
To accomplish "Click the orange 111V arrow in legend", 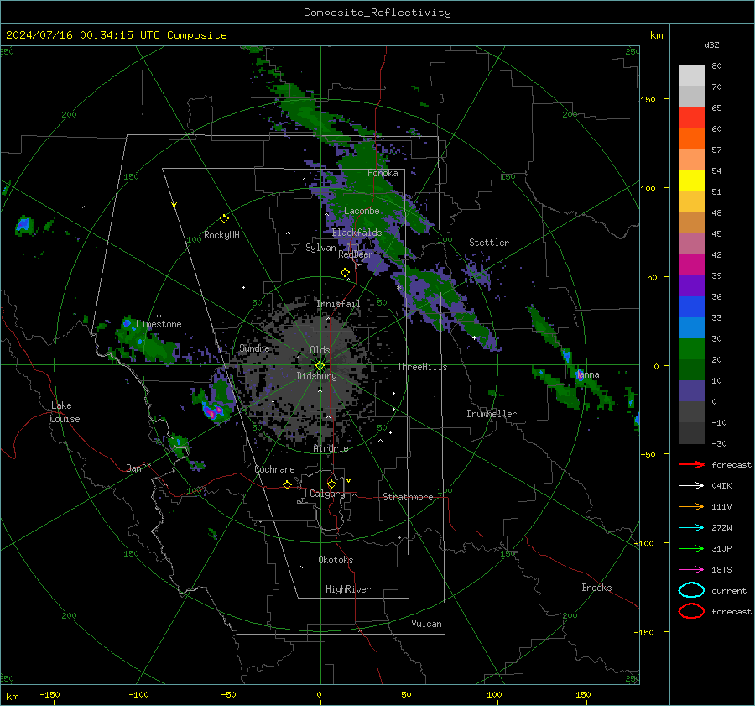I will coord(691,506).
